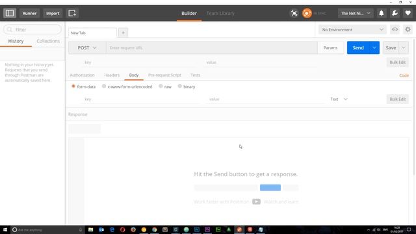The image size is (416, 234).
Task: Expand the Save button dropdown arrow
Action: point(404,47)
